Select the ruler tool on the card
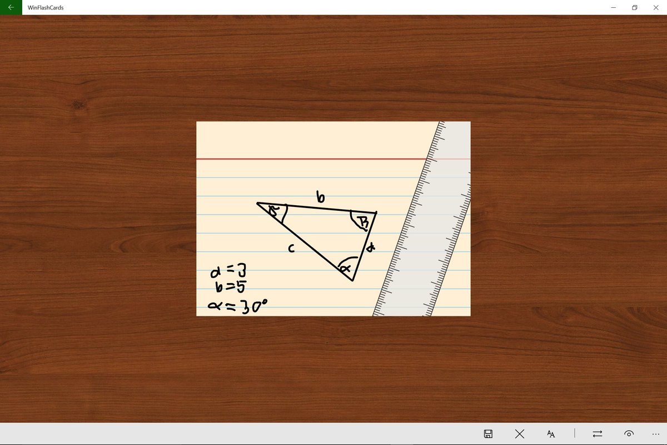 point(422,219)
